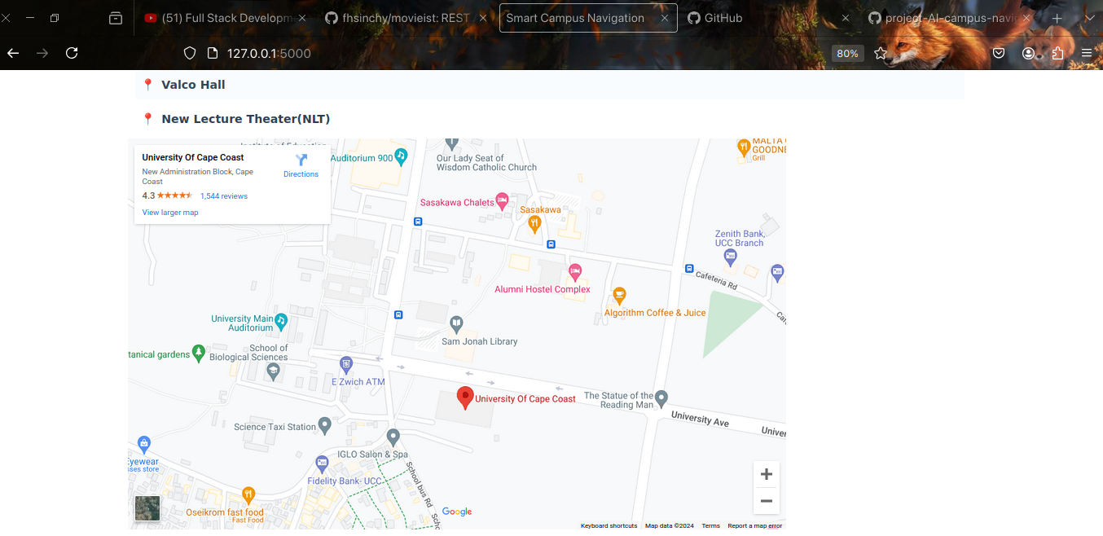Open the Firefox application menu
The height and width of the screenshot is (536, 1103).
[1087, 53]
